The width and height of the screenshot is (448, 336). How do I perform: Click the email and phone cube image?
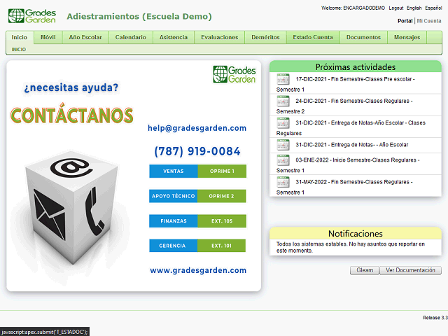(x=71, y=209)
